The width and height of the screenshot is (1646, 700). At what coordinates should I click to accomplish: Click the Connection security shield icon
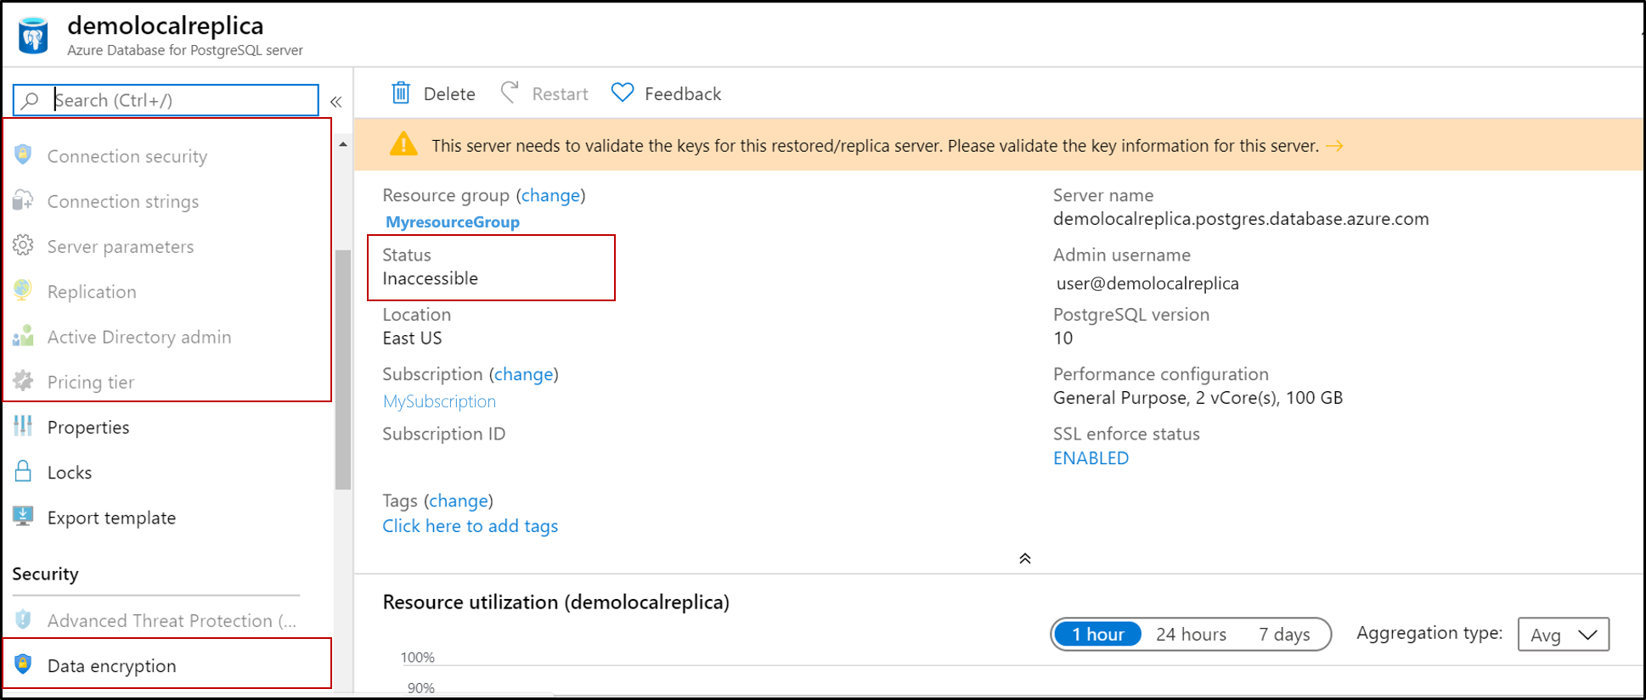[x=23, y=155]
